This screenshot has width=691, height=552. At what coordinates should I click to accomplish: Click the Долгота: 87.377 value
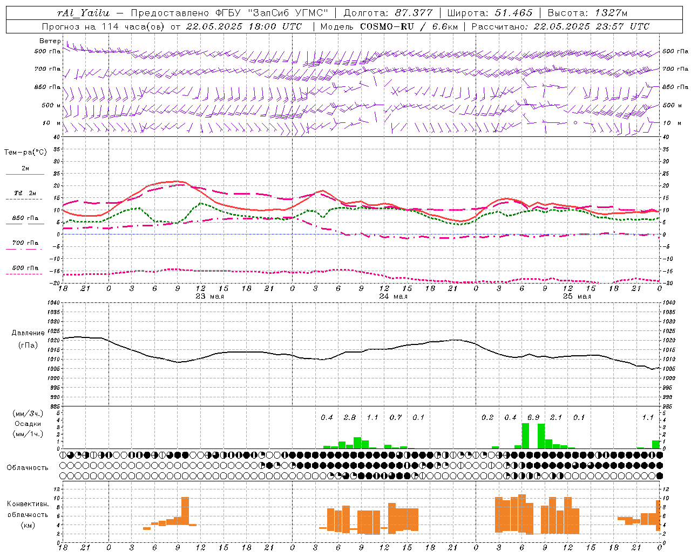pos(388,13)
